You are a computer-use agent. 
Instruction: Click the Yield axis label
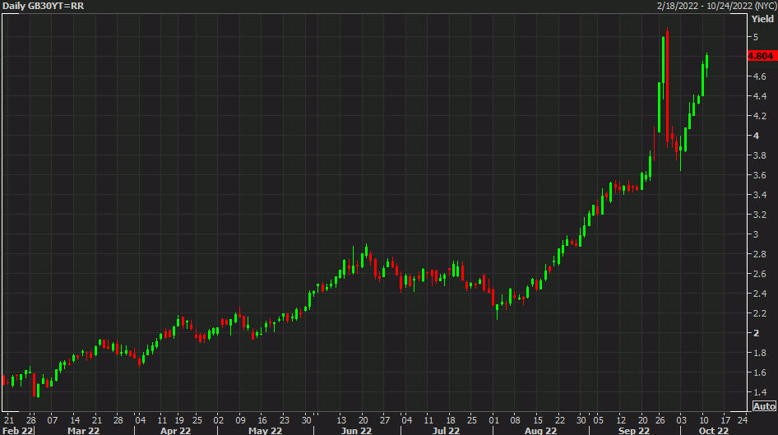point(762,19)
